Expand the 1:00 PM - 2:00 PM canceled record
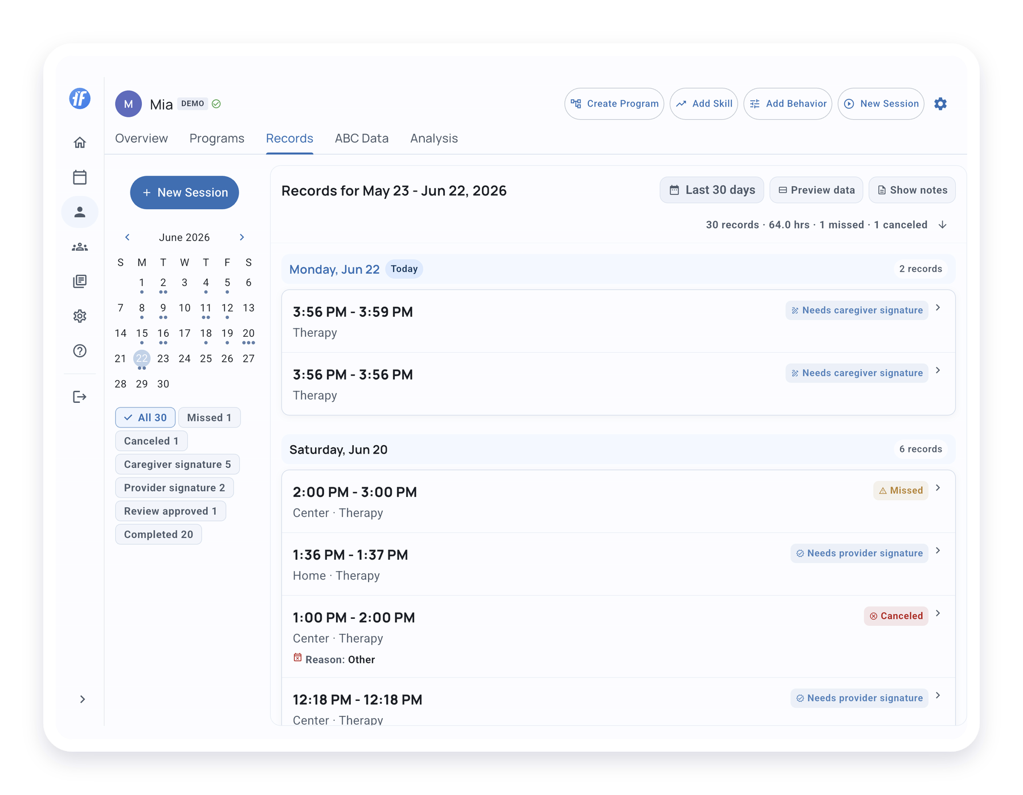Screen dimensions: 1023x795 click(938, 613)
